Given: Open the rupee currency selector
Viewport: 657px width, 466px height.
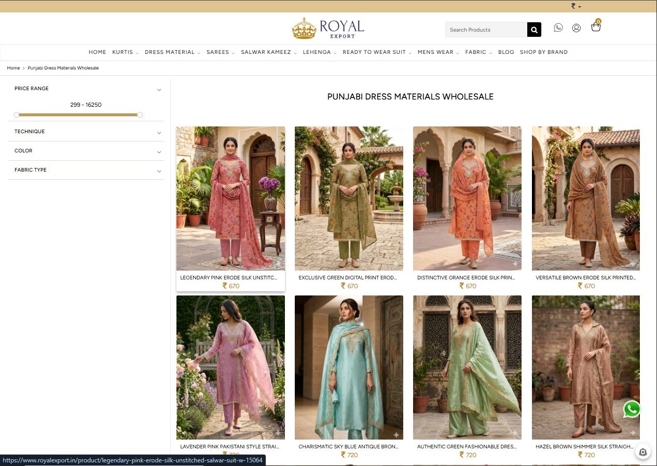Looking at the screenshot, I should tap(576, 6).
